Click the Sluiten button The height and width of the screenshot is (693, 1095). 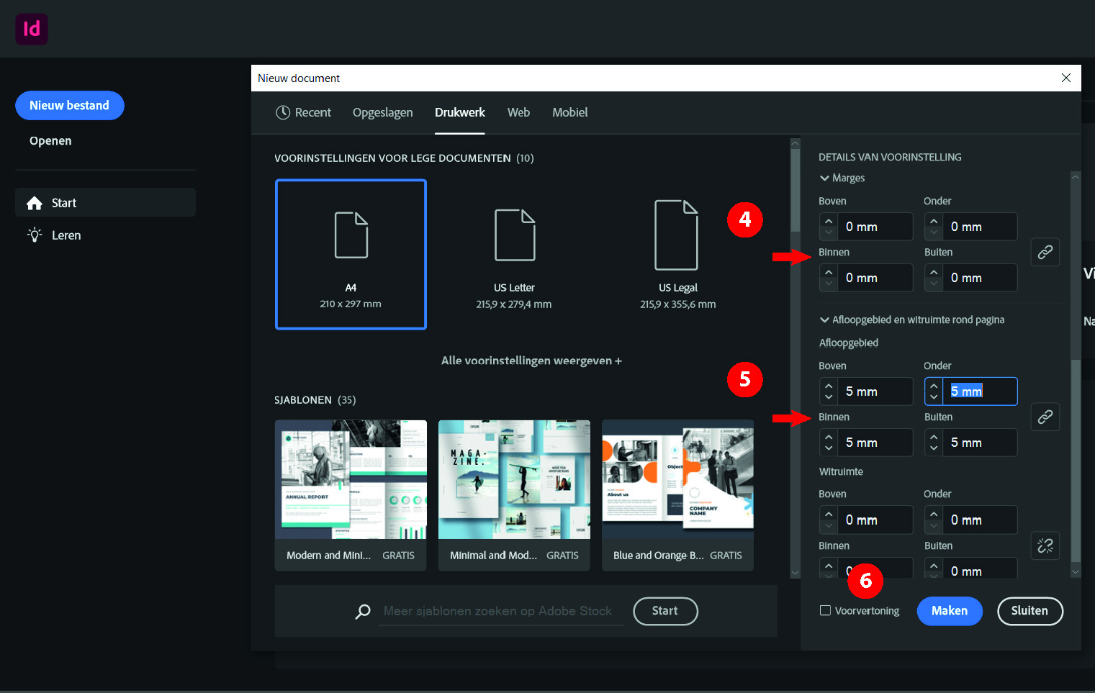[x=1029, y=611]
